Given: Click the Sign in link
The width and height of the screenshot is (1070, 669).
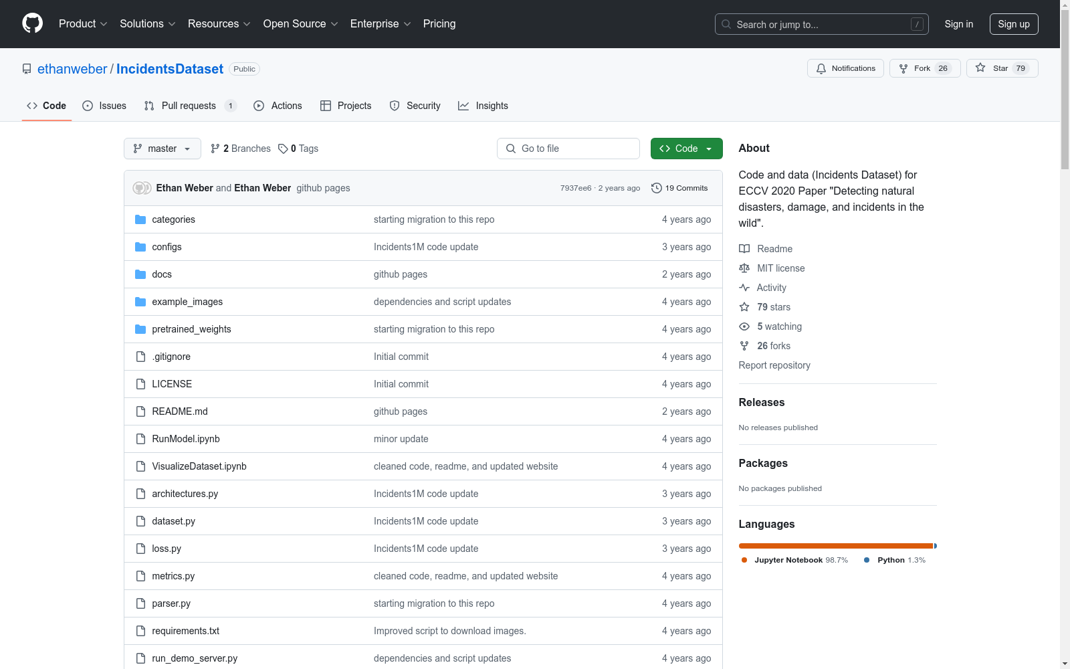Looking at the screenshot, I should [959, 24].
